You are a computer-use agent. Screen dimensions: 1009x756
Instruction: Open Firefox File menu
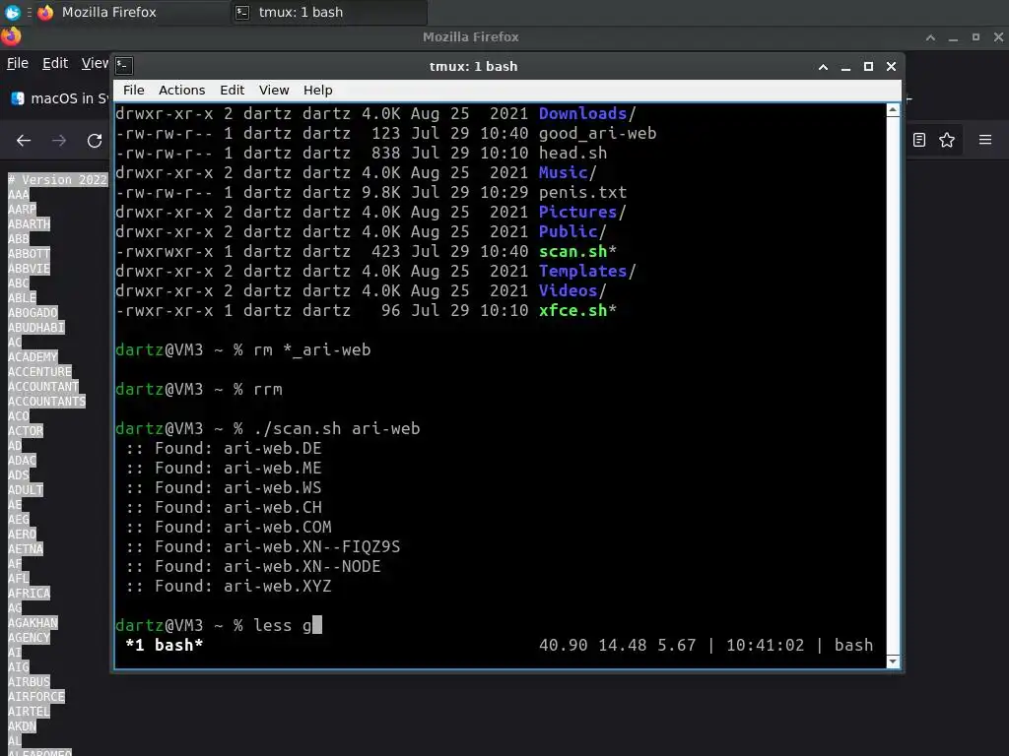click(x=18, y=63)
